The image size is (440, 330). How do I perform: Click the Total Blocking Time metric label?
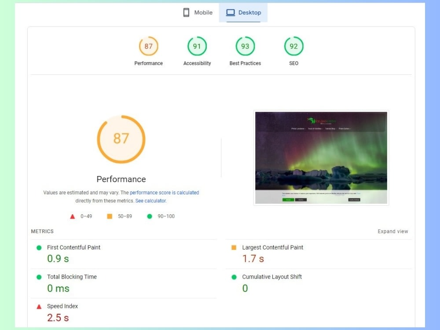coord(72,277)
